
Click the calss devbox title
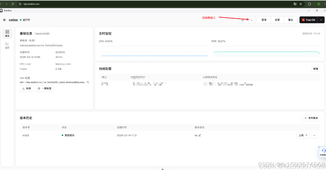click(13, 20)
